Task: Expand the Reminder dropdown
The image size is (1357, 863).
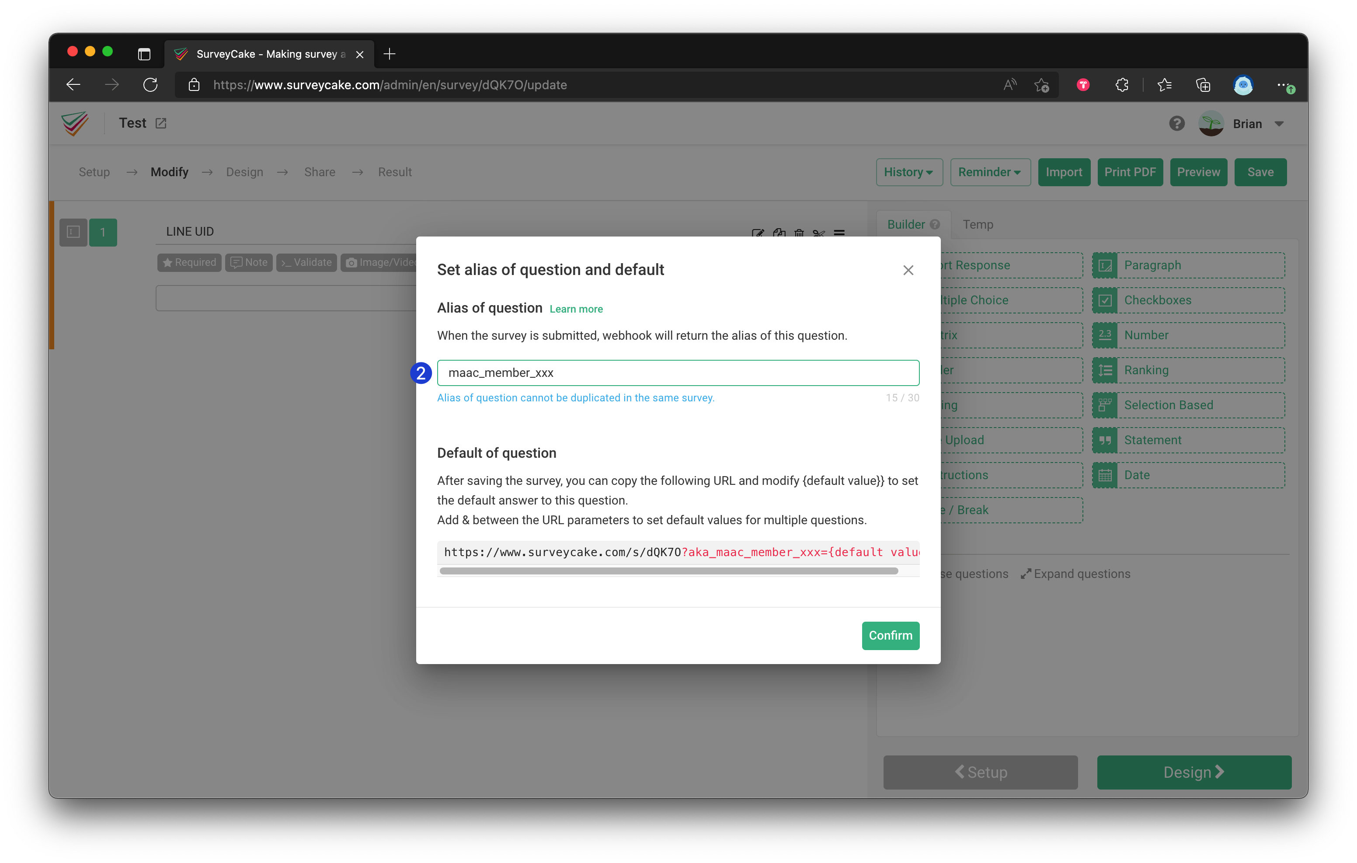Action: click(x=990, y=172)
